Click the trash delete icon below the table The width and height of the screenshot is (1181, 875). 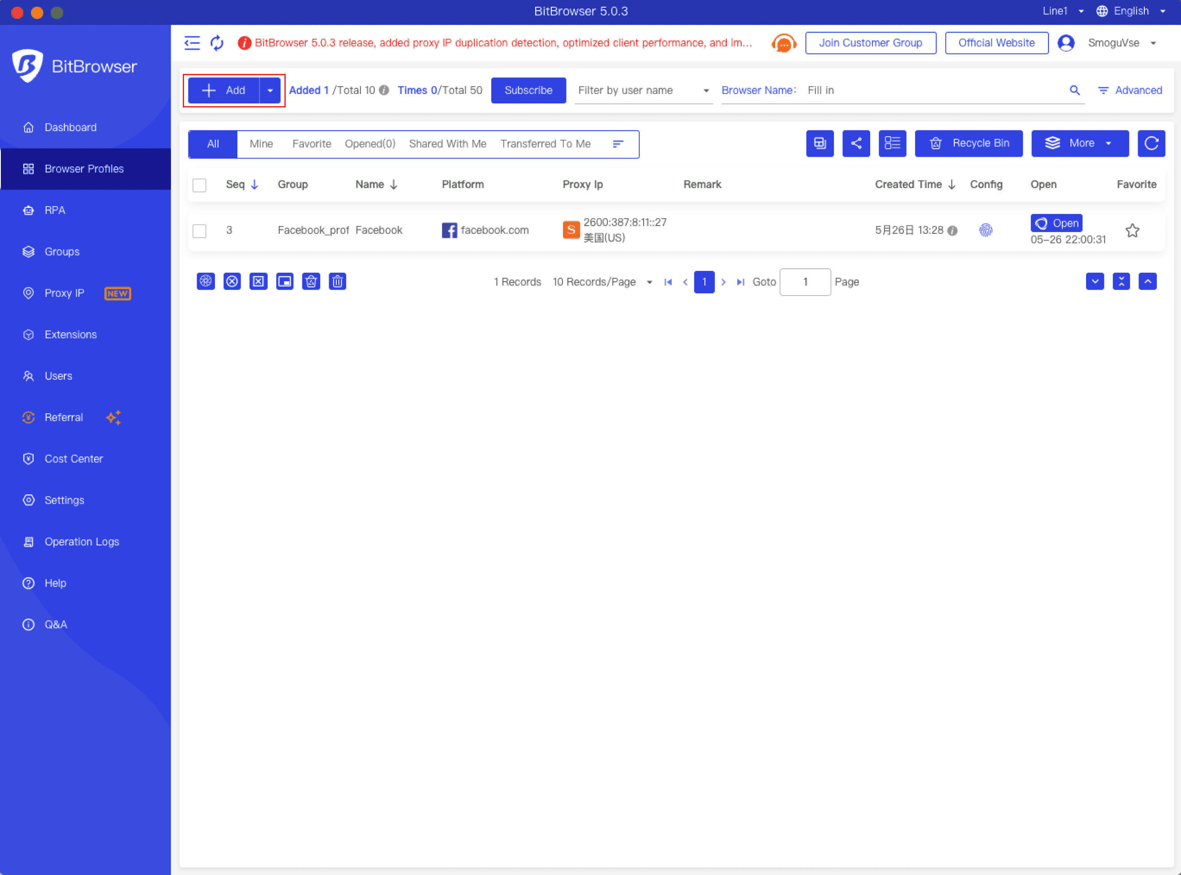(337, 281)
